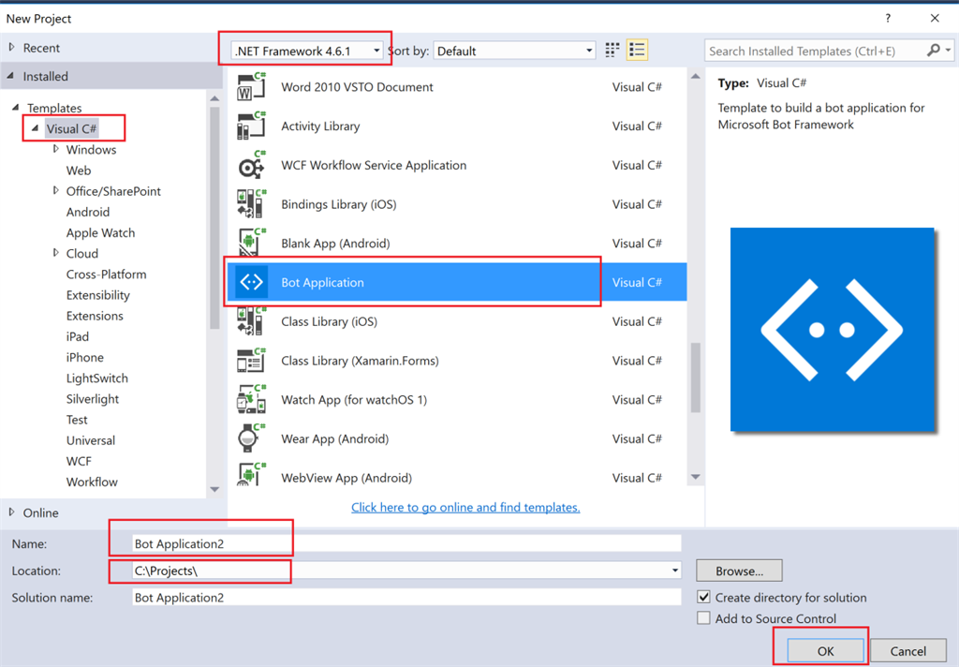The height and width of the screenshot is (667, 959).
Task: Open the Location path dropdown arrow
Action: point(674,571)
